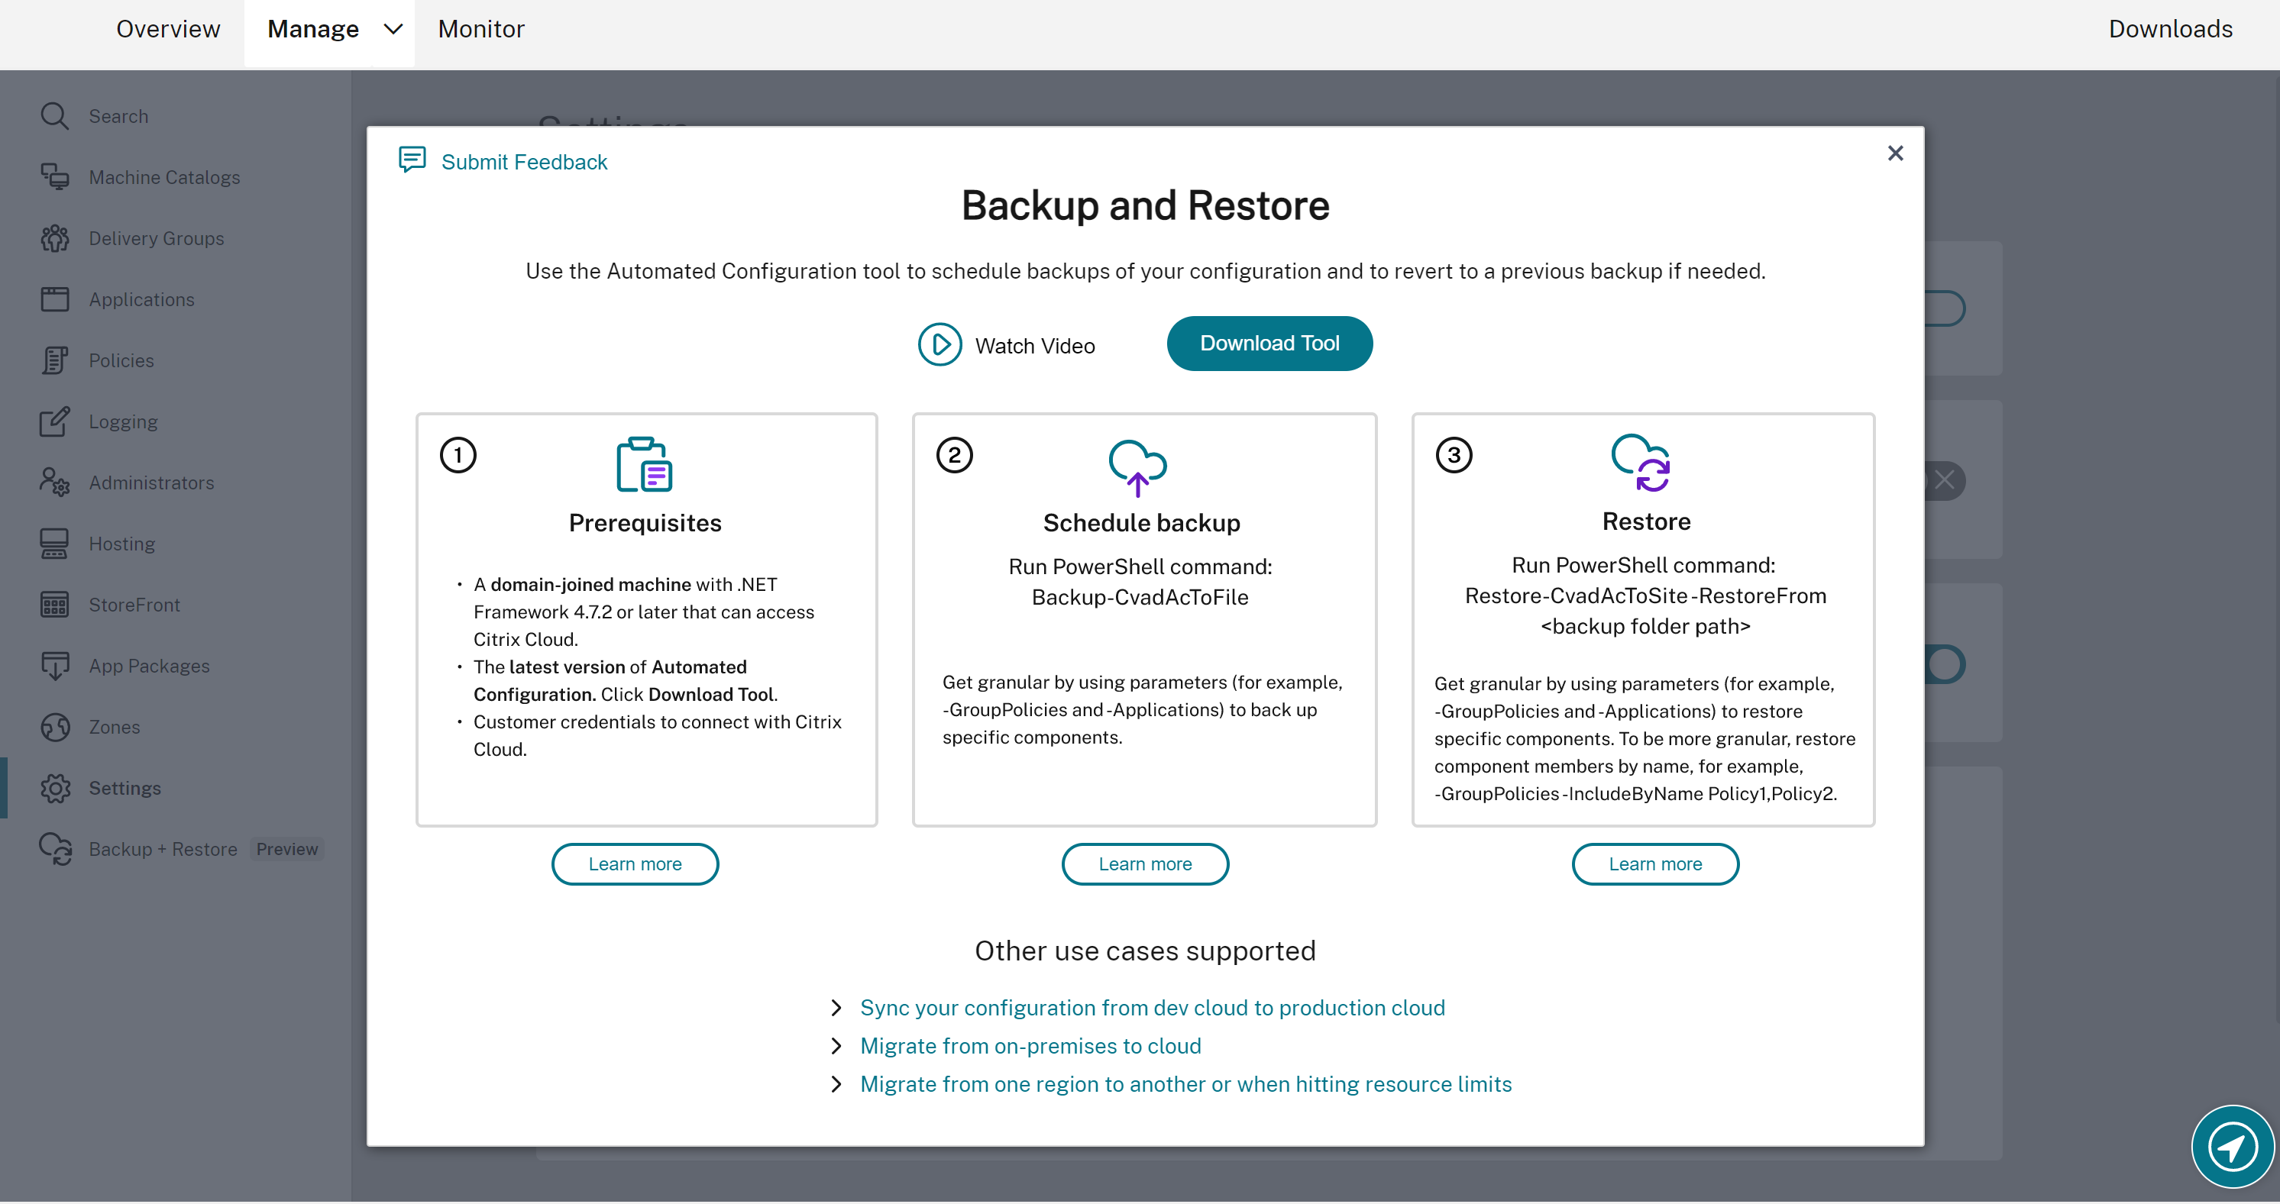
Task: Click the Watch Video playback button
Action: (x=938, y=345)
